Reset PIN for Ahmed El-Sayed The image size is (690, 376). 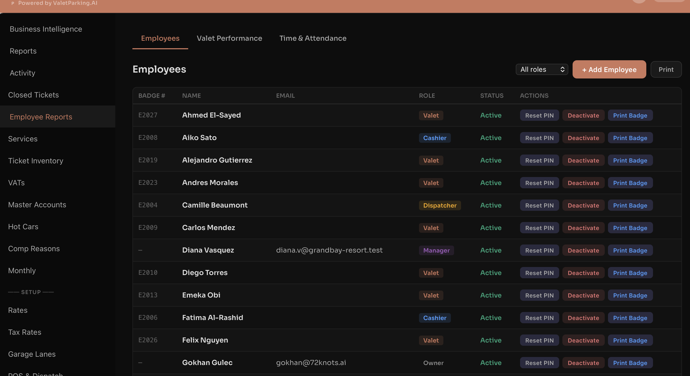[539, 115]
